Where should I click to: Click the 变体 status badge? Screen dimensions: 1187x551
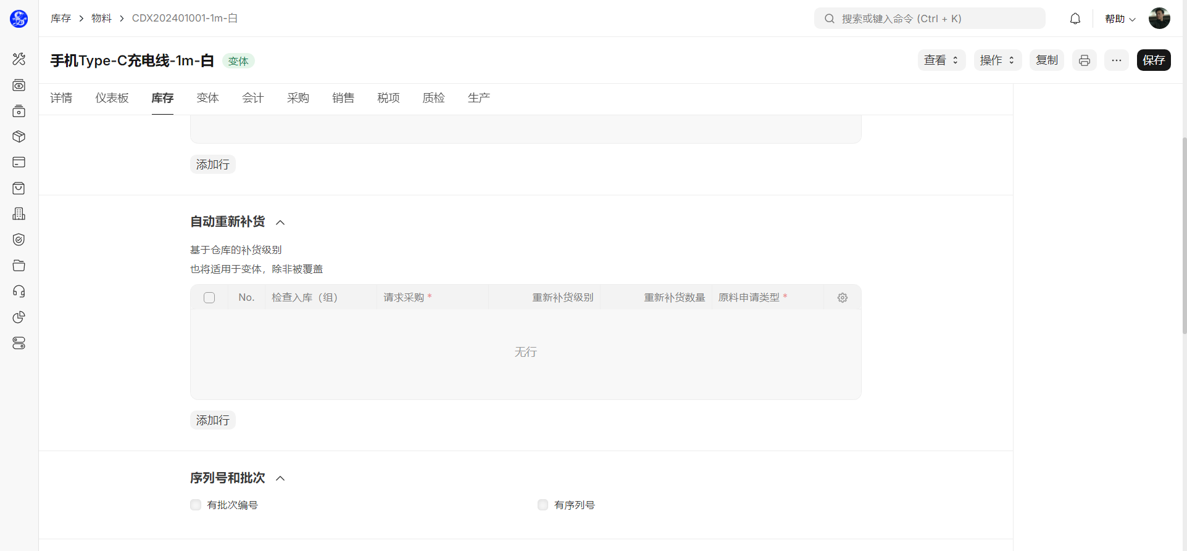click(238, 61)
